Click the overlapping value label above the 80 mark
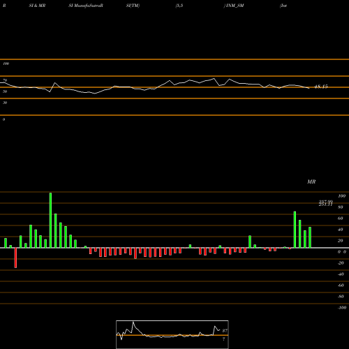Screen dimensions: 349x349 coord(325,203)
